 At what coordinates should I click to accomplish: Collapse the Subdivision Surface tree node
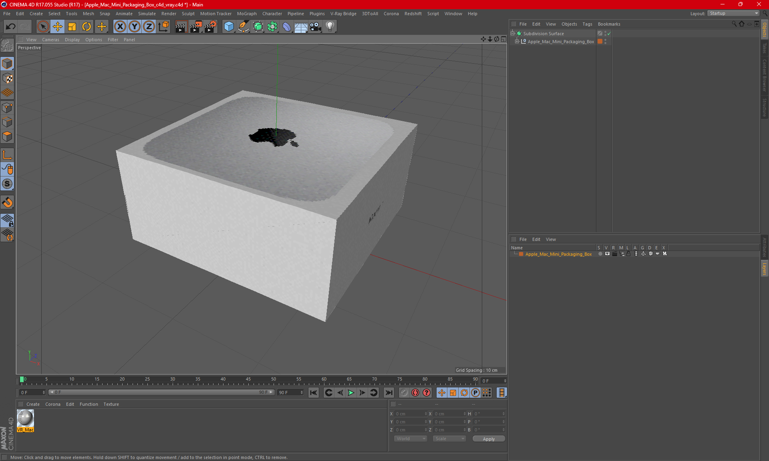[513, 34]
